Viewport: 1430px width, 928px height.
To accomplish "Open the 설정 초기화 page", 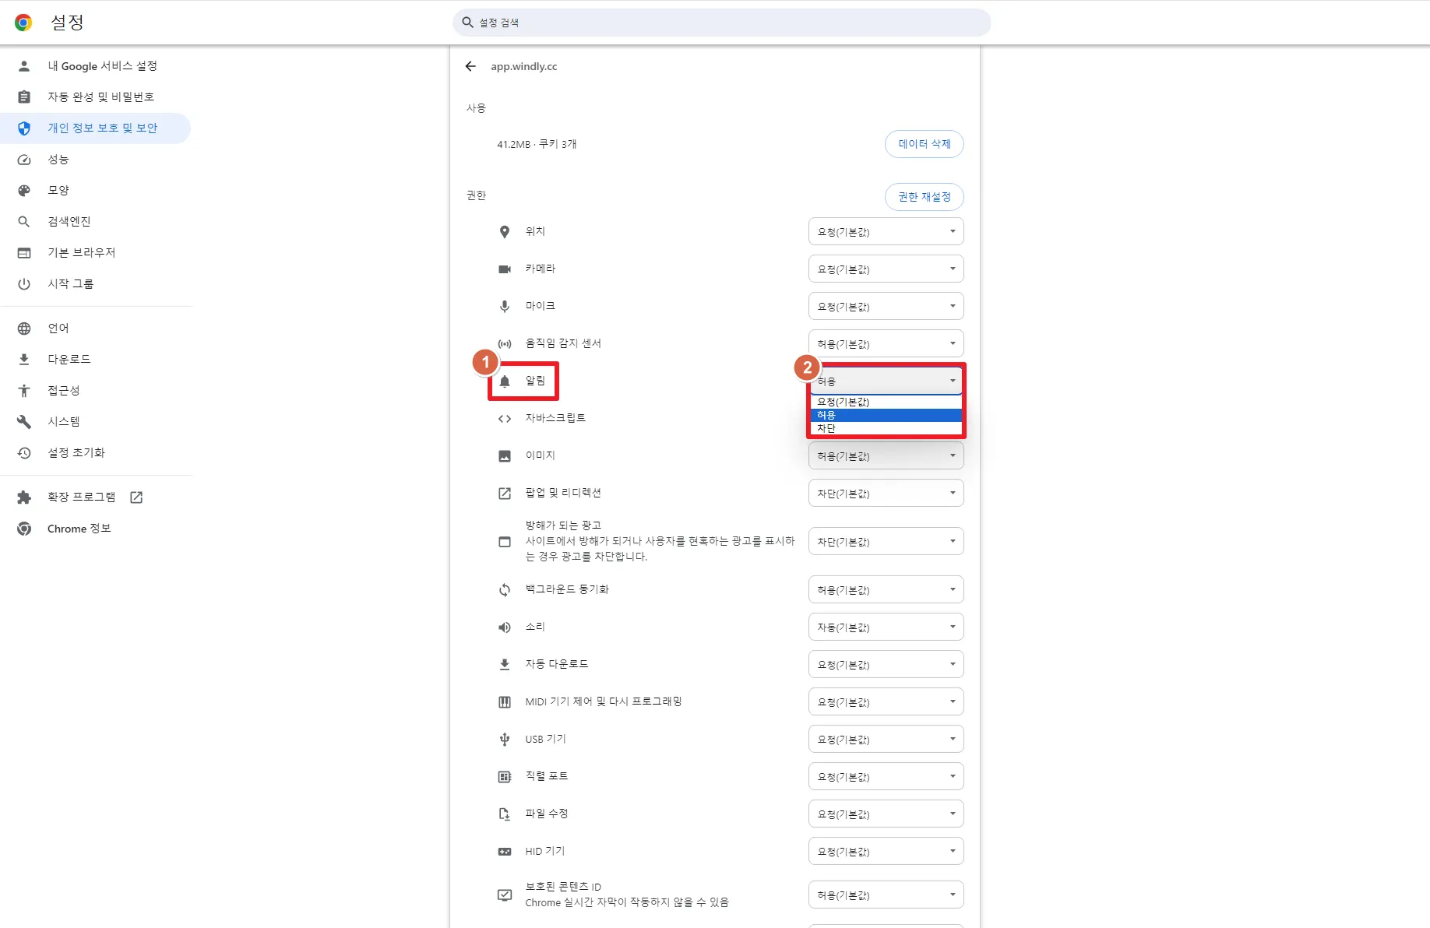I will coord(95,453).
